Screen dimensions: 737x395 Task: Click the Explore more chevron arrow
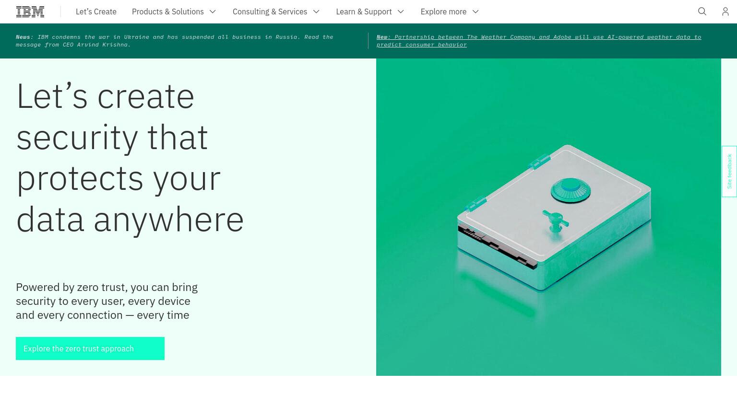(475, 12)
